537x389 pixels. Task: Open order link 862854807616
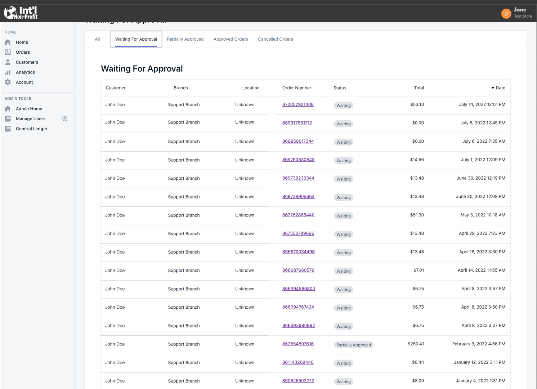tap(298, 344)
